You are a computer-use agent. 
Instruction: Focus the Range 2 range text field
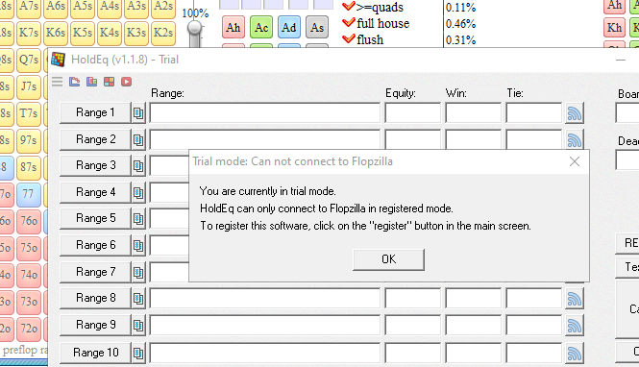coord(265,139)
